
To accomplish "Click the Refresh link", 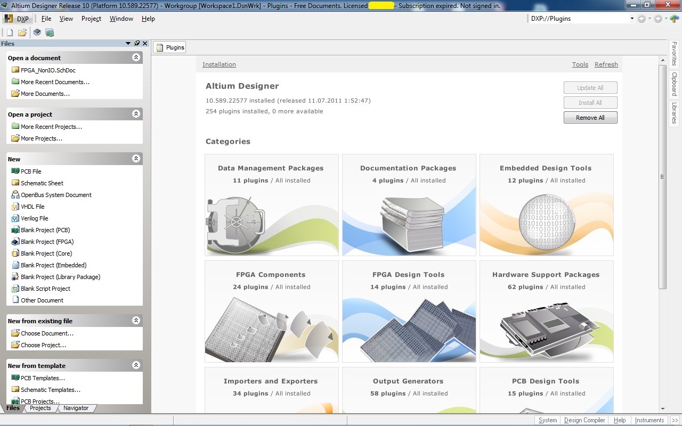I will [606, 64].
